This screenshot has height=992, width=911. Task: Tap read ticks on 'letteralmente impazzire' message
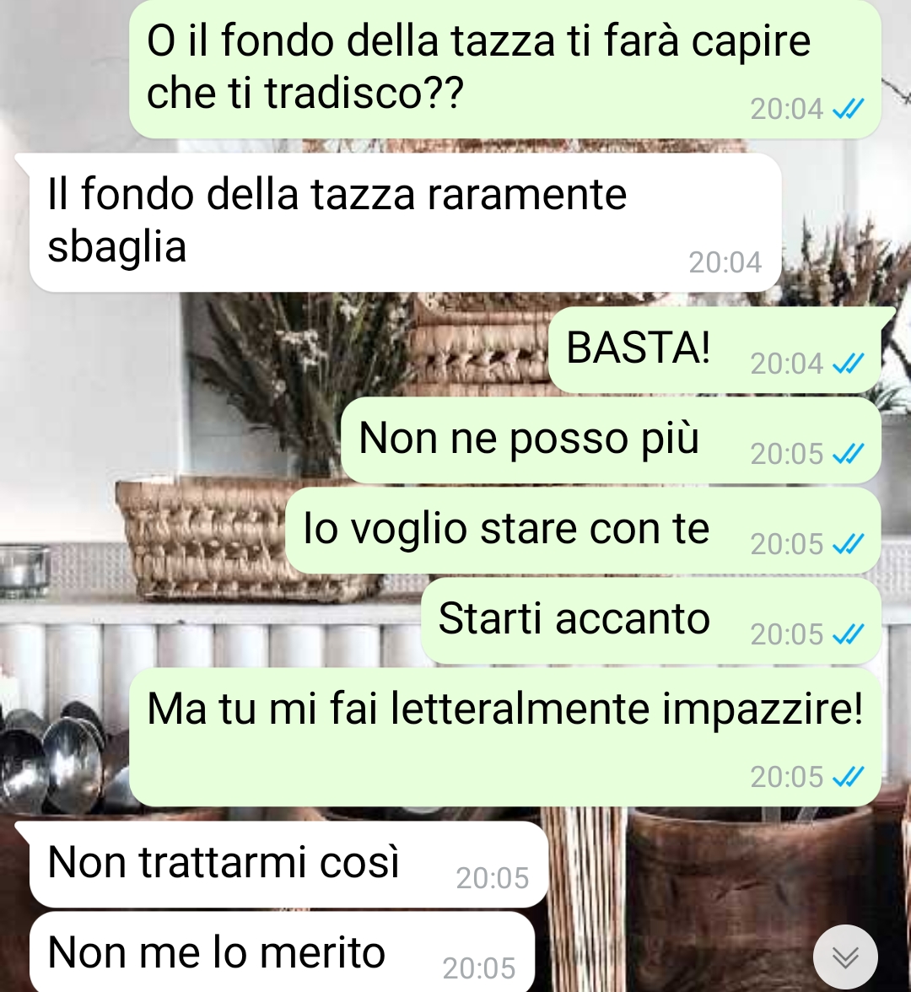[849, 777]
